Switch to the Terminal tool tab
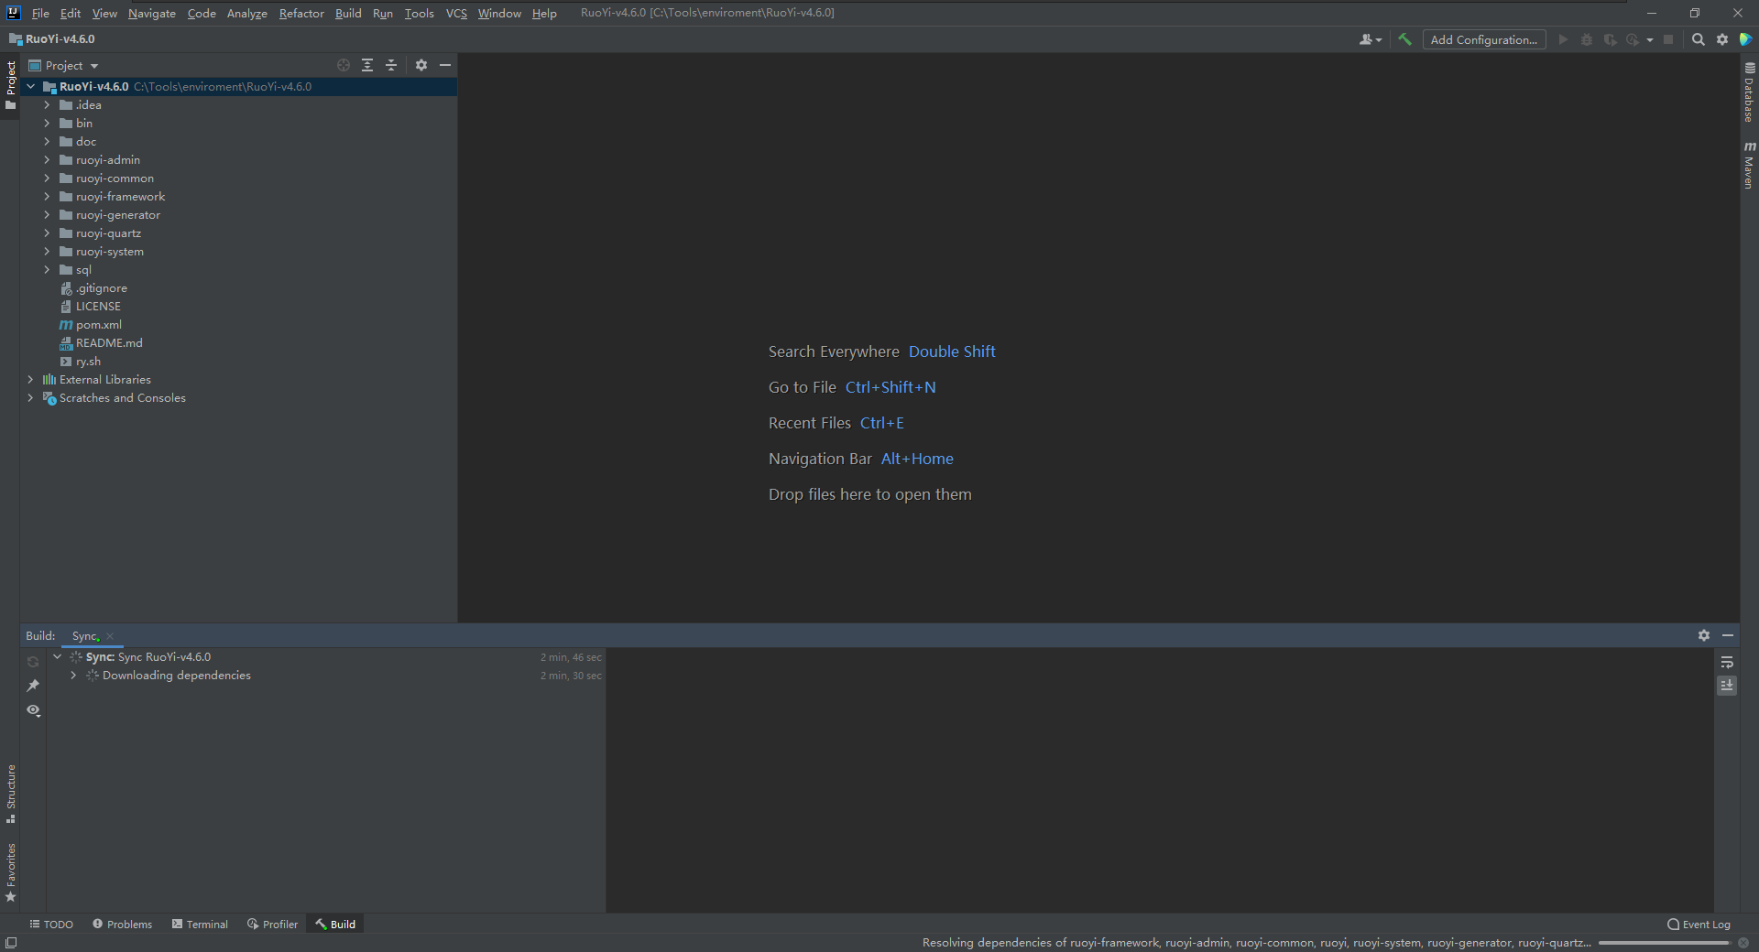Viewport: 1759px width, 952px height. coord(200,925)
